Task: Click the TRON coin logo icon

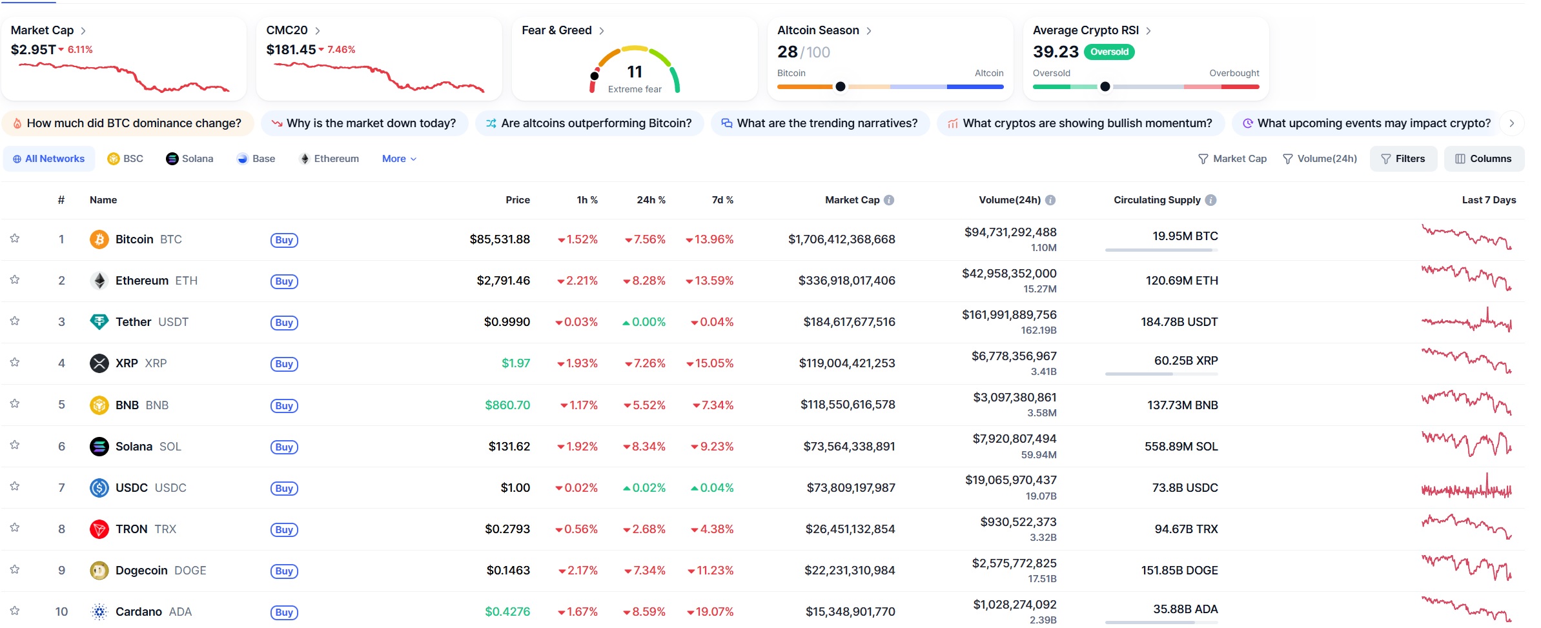Action: [x=99, y=529]
